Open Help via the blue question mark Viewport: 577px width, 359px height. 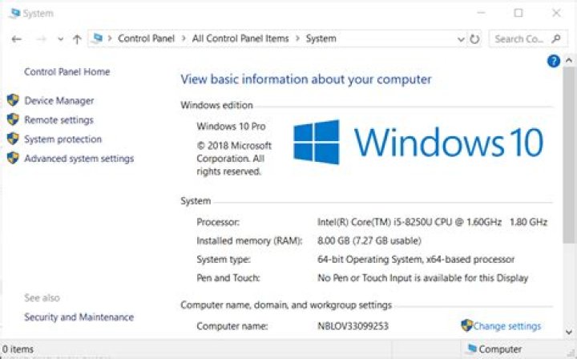tap(554, 61)
